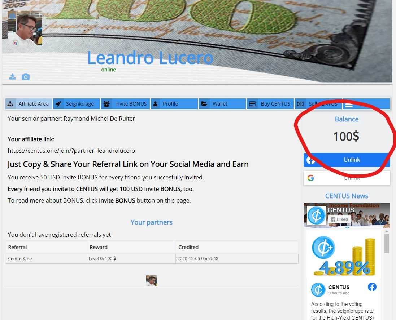Click the Your partners heading
Image resolution: width=396 pixels, height=320 pixels.
point(152,222)
